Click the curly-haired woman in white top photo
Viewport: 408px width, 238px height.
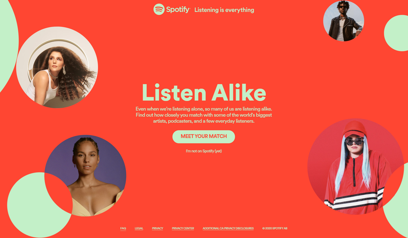point(57,67)
